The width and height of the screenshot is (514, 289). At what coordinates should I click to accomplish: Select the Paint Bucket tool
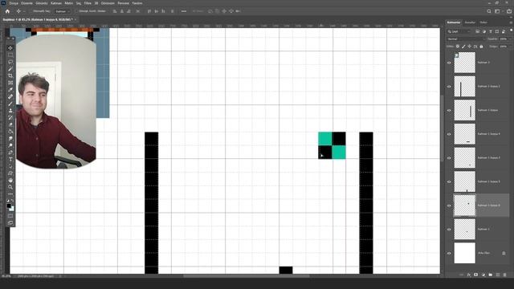(10, 132)
